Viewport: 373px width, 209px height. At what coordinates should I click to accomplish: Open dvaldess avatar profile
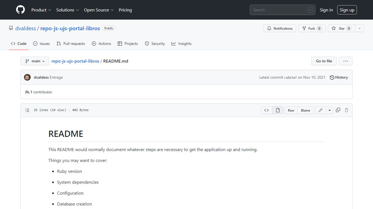[x=27, y=77]
